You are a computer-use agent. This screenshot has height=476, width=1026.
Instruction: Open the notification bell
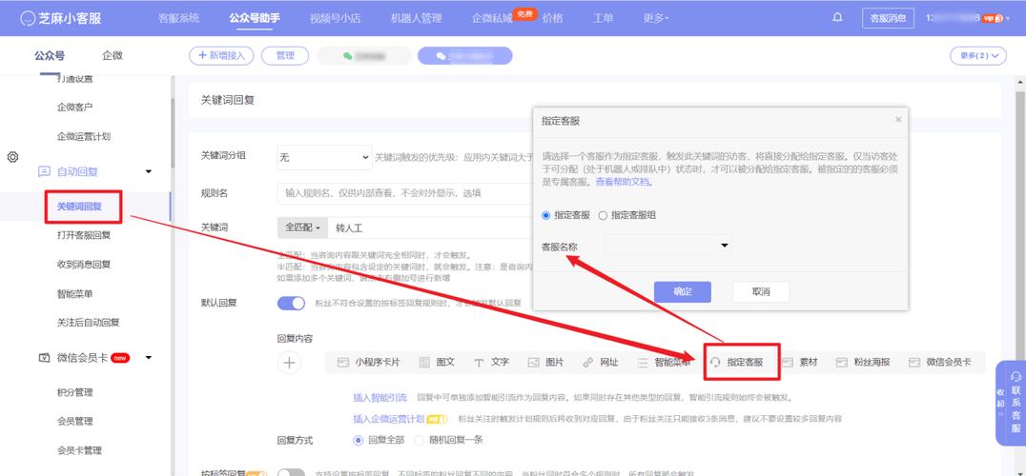837,18
